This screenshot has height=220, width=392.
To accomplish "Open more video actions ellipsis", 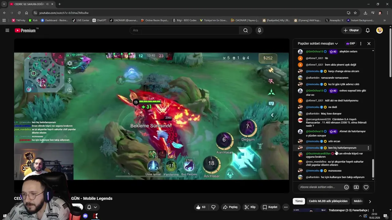I will 286,207.
